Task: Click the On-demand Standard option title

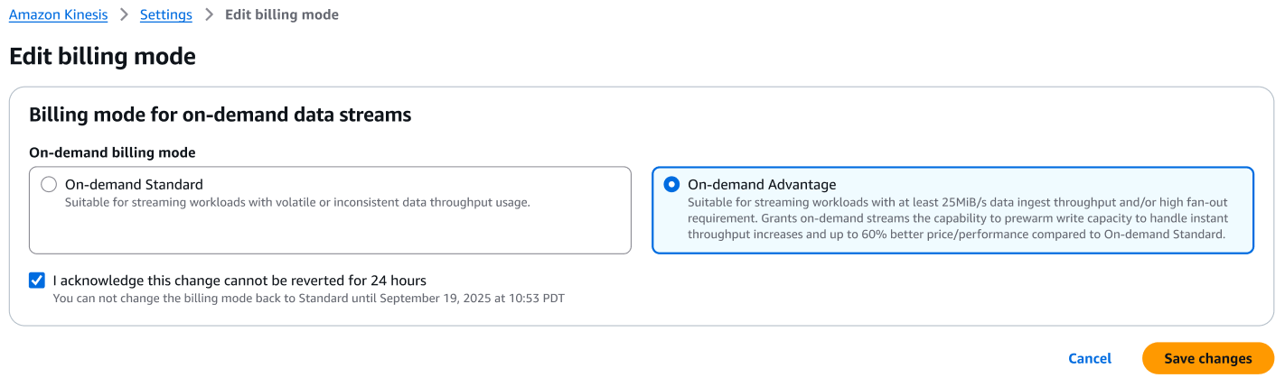Action: tap(134, 184)
